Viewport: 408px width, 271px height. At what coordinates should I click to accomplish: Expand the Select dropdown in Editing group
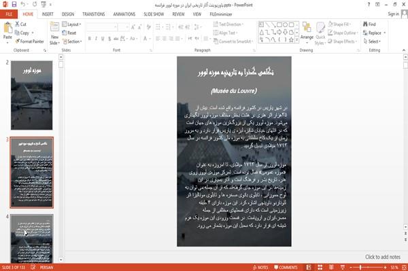pos(372,41)
